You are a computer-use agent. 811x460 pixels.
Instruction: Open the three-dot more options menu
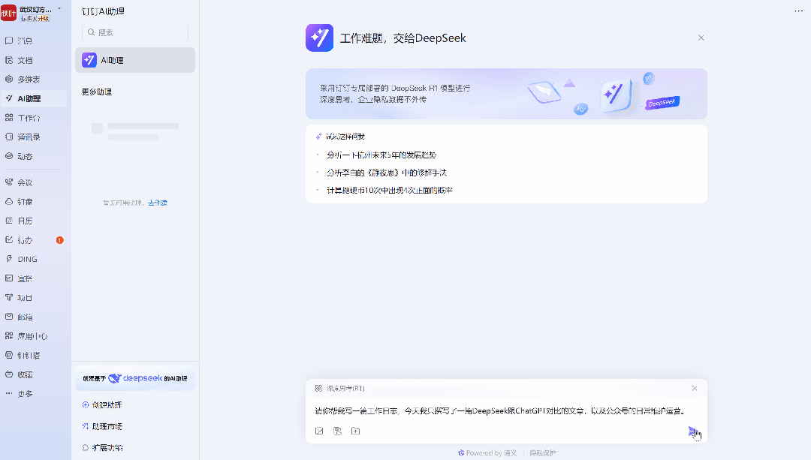point(798,11)
